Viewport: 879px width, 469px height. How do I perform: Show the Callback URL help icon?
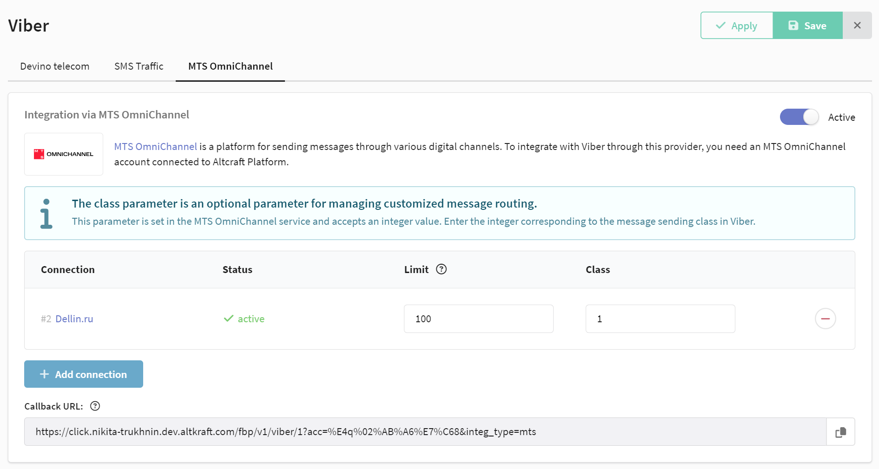tap(95, 406)
